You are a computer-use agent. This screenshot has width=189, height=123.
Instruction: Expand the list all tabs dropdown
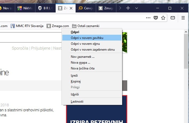pyautogui.click(x=137, y=8)
